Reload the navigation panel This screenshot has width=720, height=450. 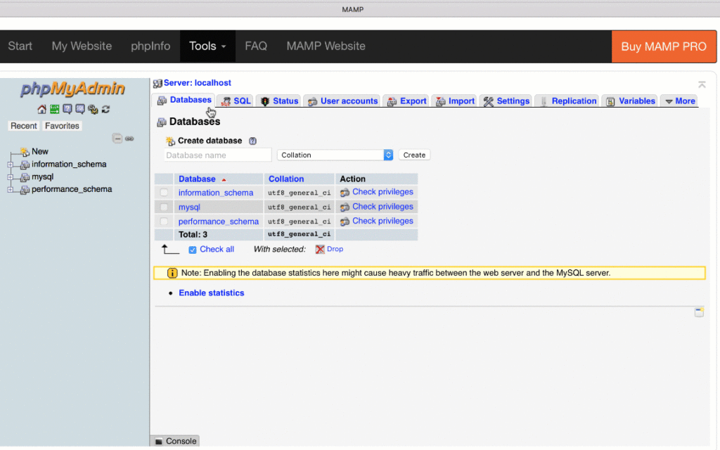pyautogui.click(x=105, y=109)
